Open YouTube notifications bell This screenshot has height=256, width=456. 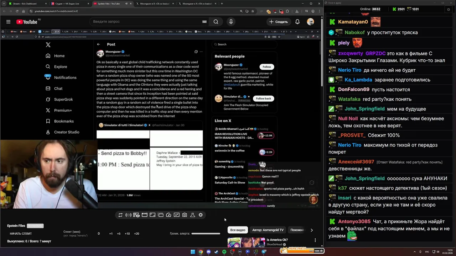pyautogui.click(x=297, y=22)
